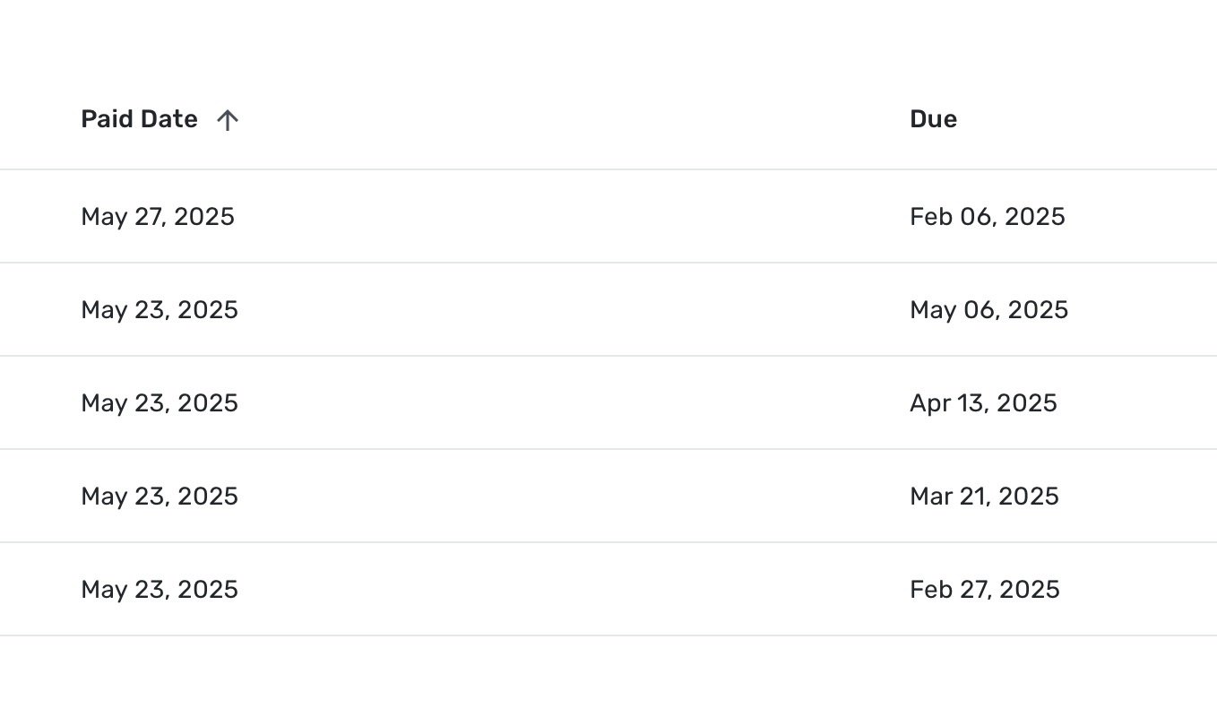Click empty middle of the row due Apr 13
Image resolution: width=1217 pixels, height=726 pixels.
(x=574, y=403)
